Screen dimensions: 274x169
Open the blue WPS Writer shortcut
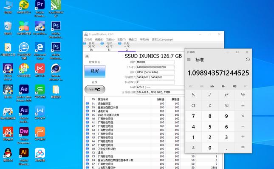pyautogui.click(x=40, y=113)
